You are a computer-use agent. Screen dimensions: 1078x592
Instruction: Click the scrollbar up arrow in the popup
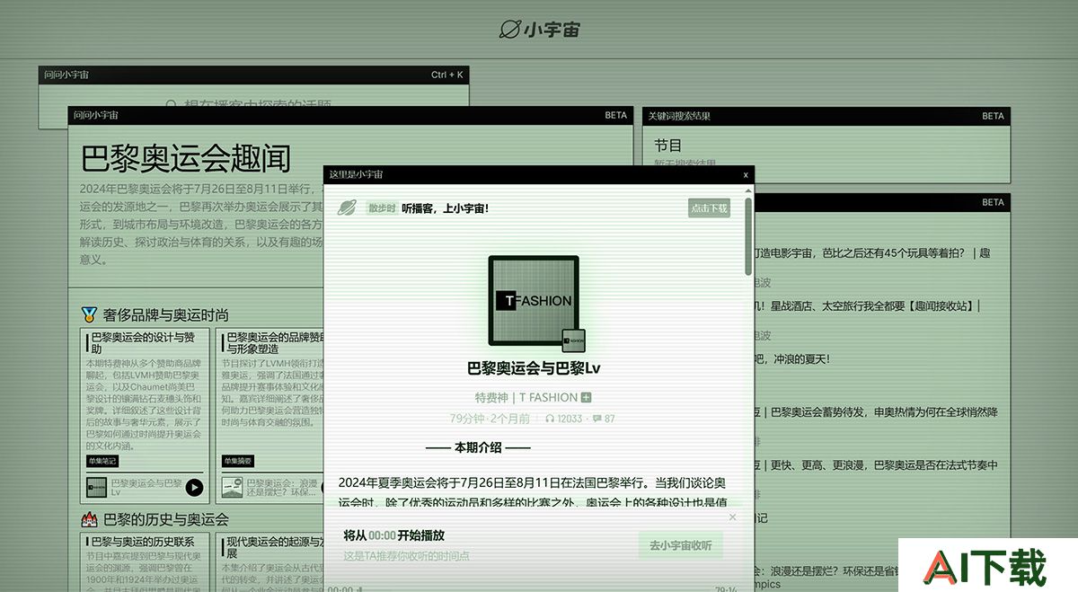pyautogui.click(x=748, y=190)
